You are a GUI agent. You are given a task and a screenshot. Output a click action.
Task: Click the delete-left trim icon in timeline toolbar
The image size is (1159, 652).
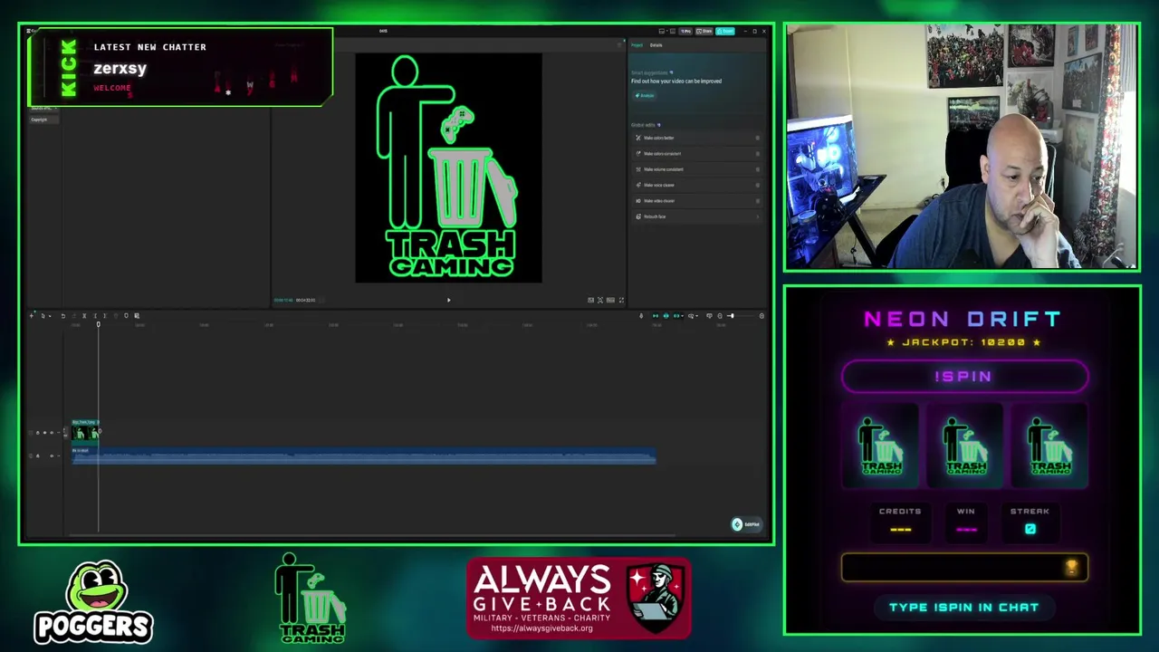click(95, 315)
